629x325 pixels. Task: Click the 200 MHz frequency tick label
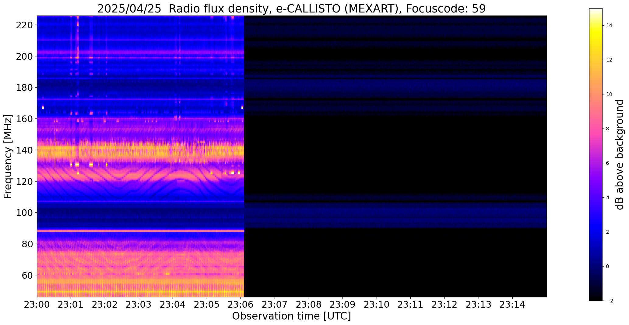point(24,56)
